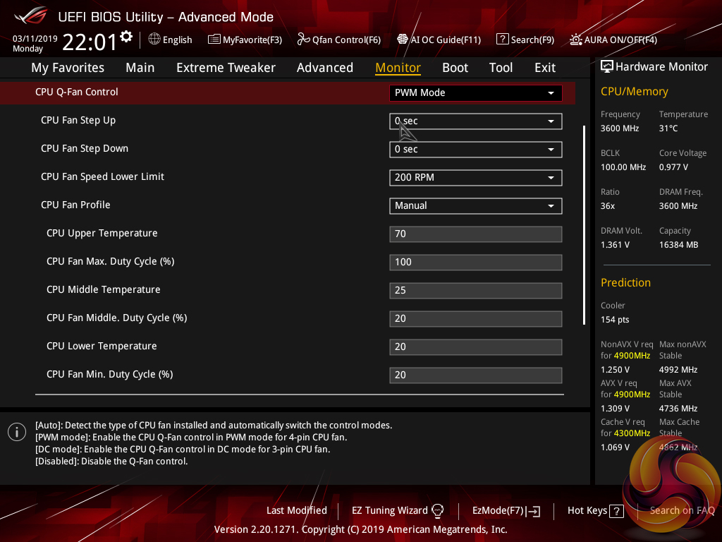Open the CPU Fan Step Down dropdown
The image size is (722, 542).
476,150
